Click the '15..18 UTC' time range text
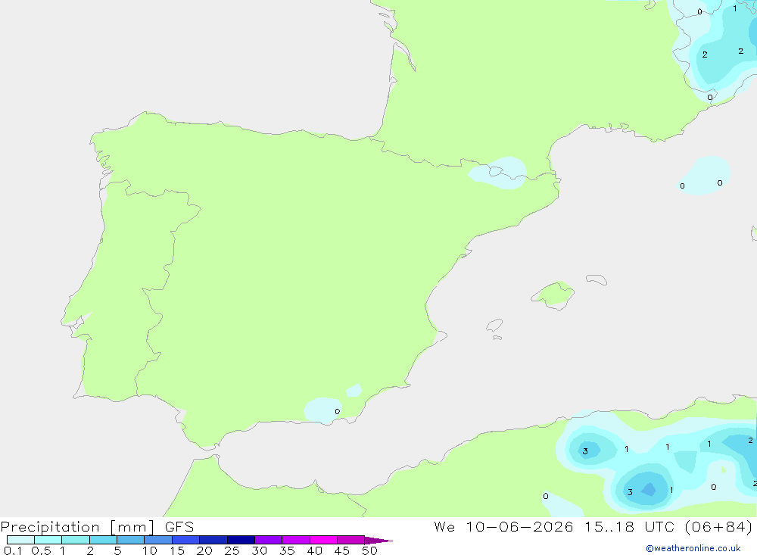757x555 pixels. pyautogui.click(x=629, y=526)
